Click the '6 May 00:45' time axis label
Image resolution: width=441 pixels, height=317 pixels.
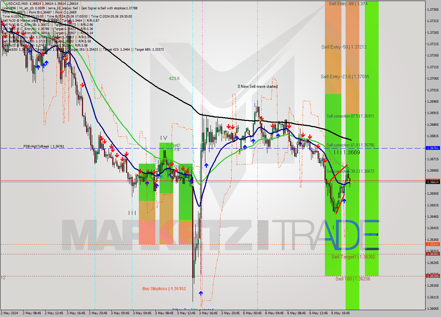253,313
